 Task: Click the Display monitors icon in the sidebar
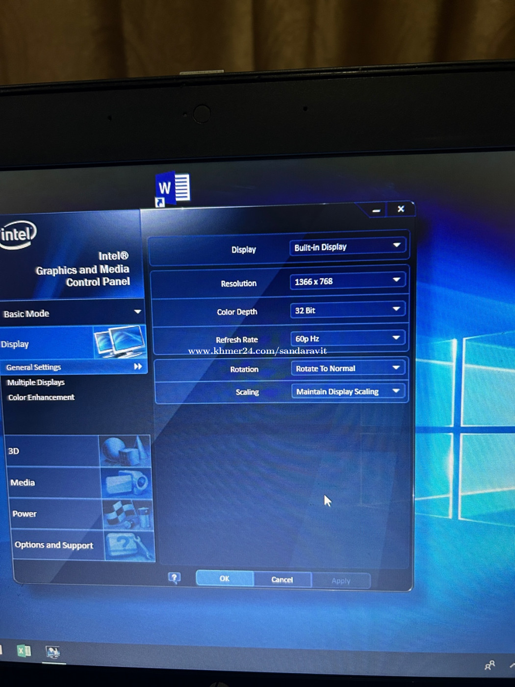point(120,342)
